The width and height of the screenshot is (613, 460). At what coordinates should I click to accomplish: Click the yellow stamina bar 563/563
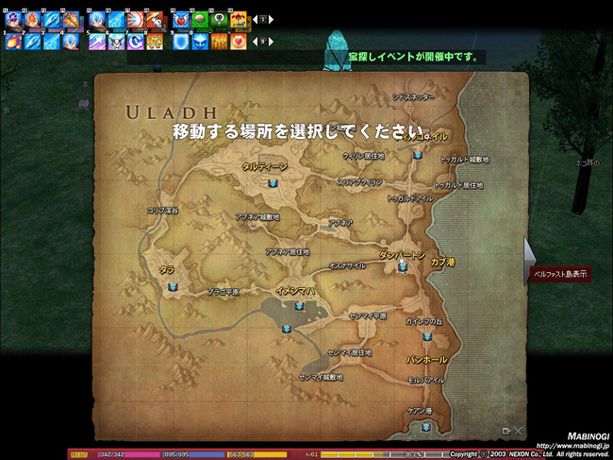tap(257, 454)
